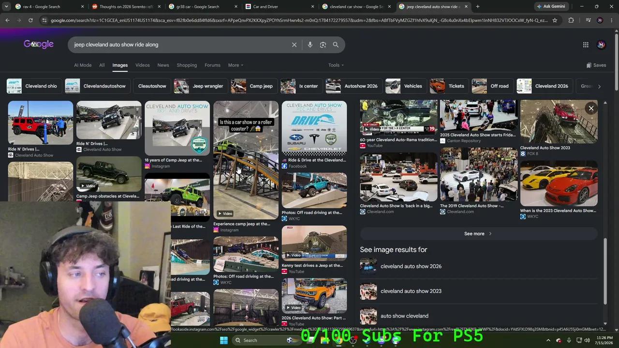Open the Windows Start menu
This screenshot has width=619, height=348.
[x=224, y=340]
